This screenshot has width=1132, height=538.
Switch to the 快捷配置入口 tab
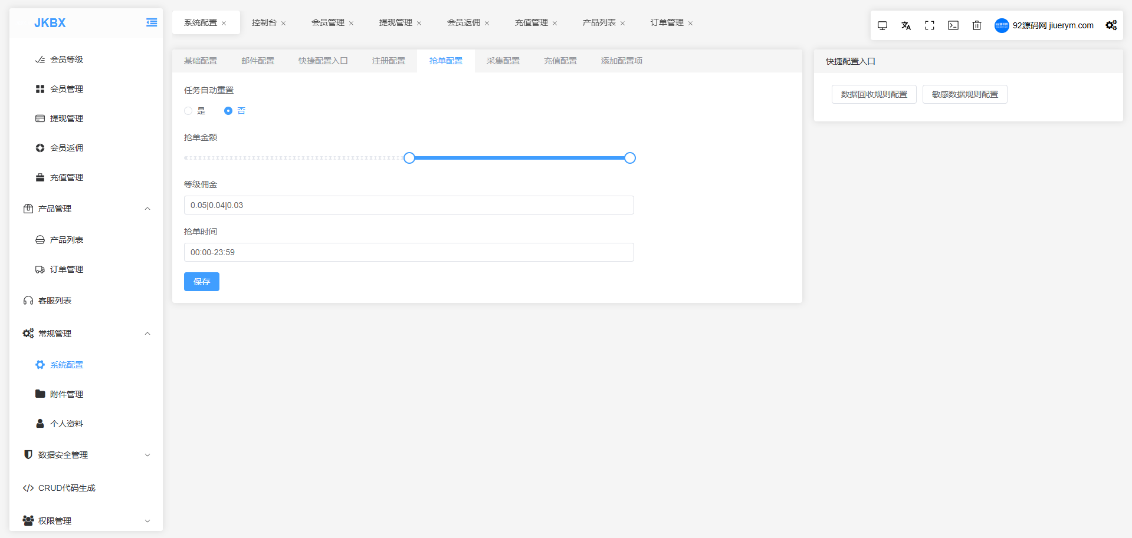click(x=323, y=61)
